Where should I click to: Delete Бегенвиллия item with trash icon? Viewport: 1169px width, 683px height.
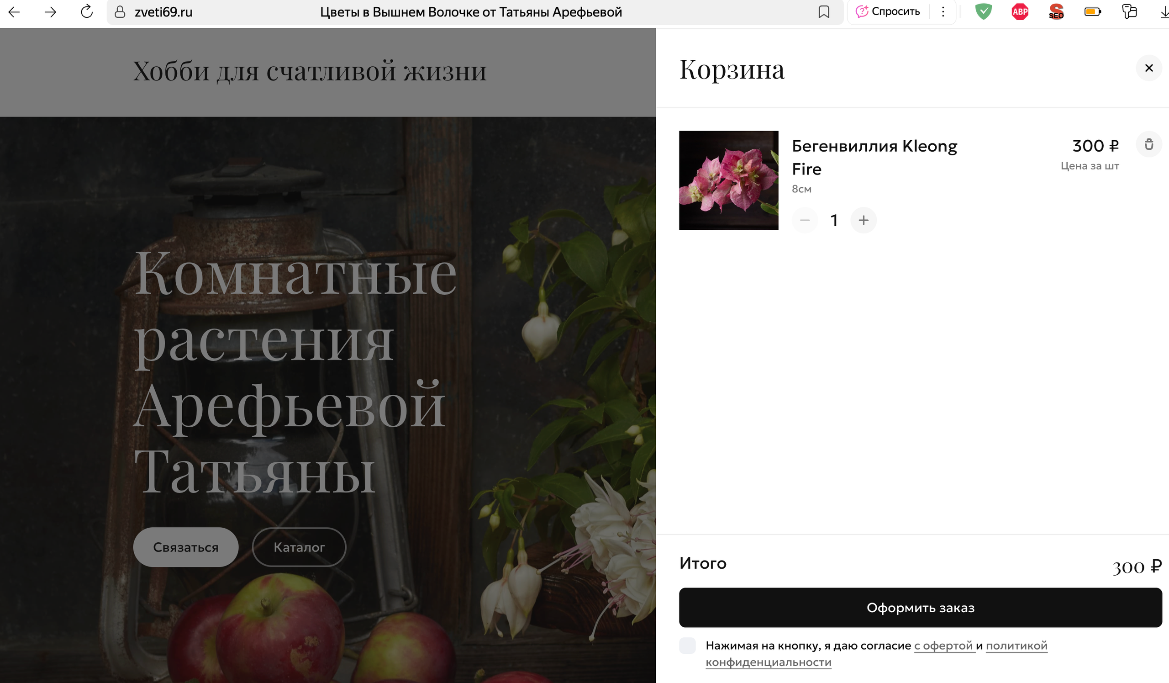(x=1148, y=144)
